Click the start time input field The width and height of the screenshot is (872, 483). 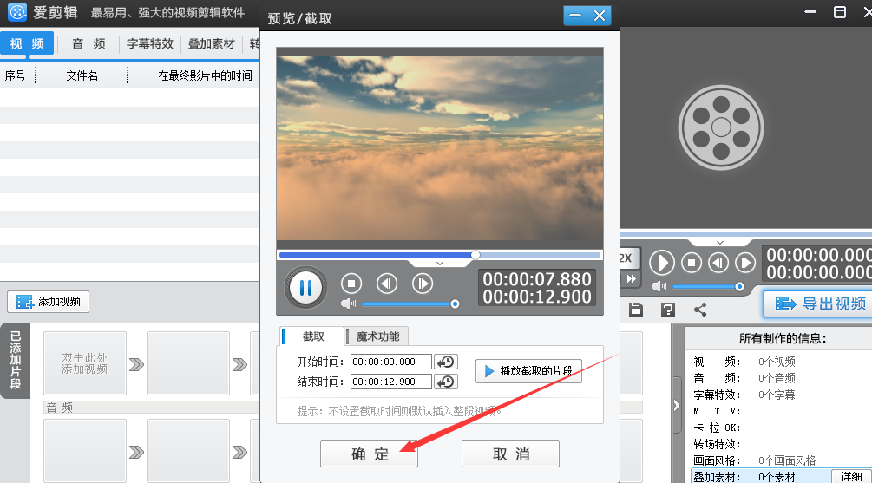[x=391, y=362]
